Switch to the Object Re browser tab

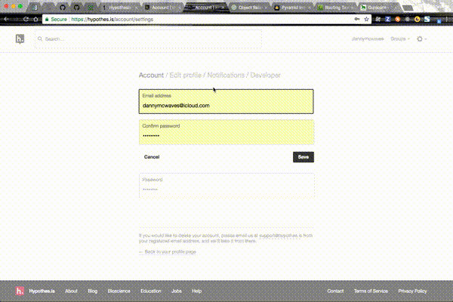(248, 8)
